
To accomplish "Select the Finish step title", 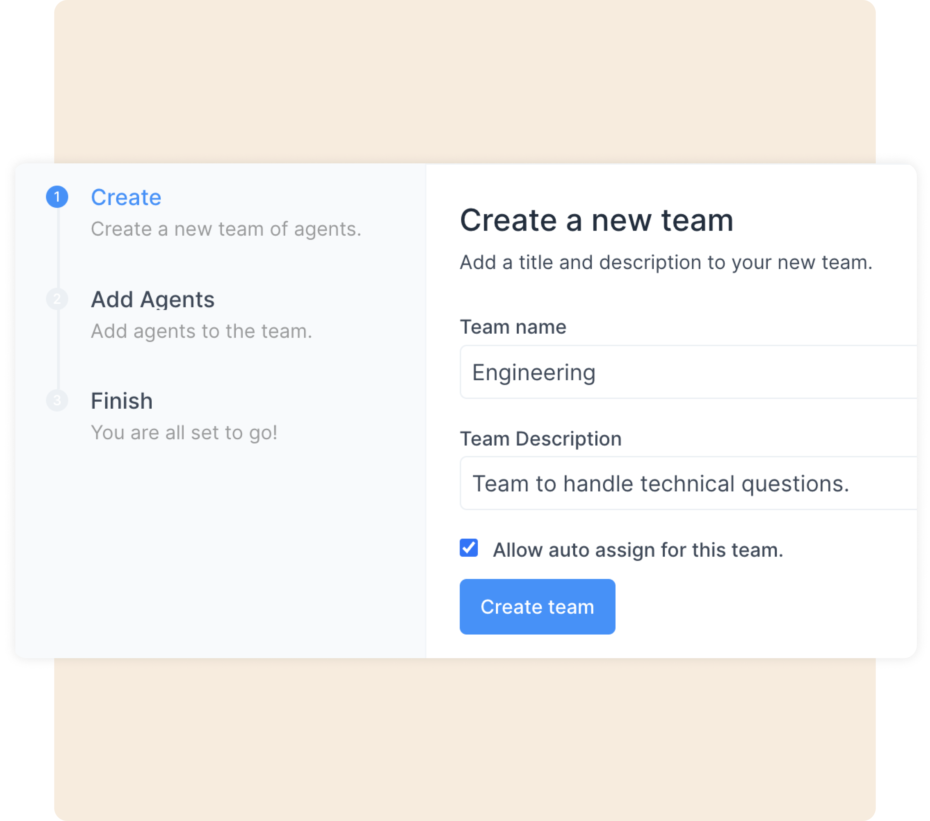I will click(x=122, y=401).
